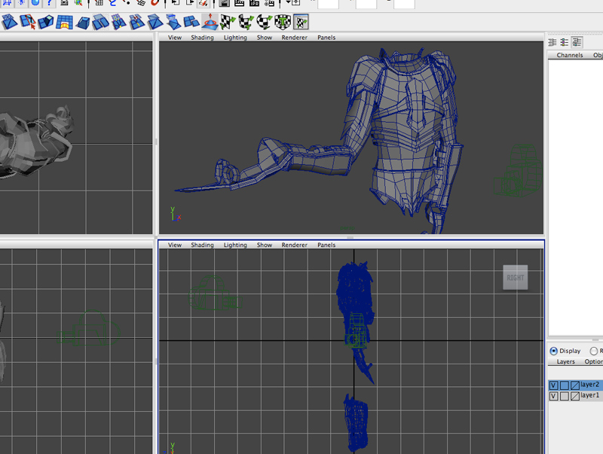Image resolution: width=603 pixels, height=454 pixels.
Task: Click the blue and yellow grid shelf icon
Action: point(66,22)
